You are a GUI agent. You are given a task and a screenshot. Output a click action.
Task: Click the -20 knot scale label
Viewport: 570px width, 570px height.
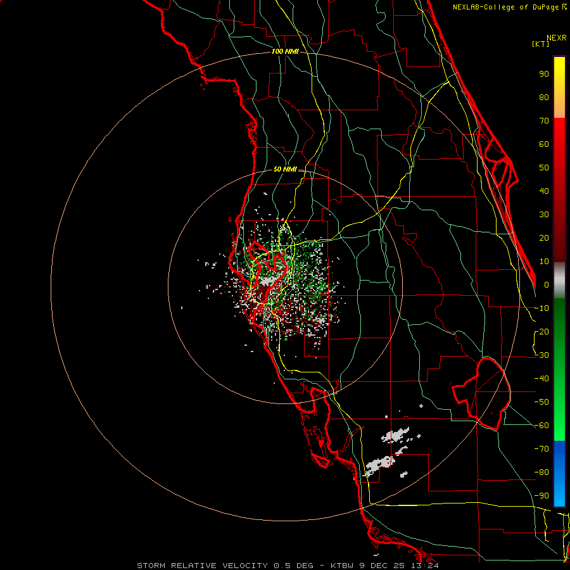(x=541, y=331)
